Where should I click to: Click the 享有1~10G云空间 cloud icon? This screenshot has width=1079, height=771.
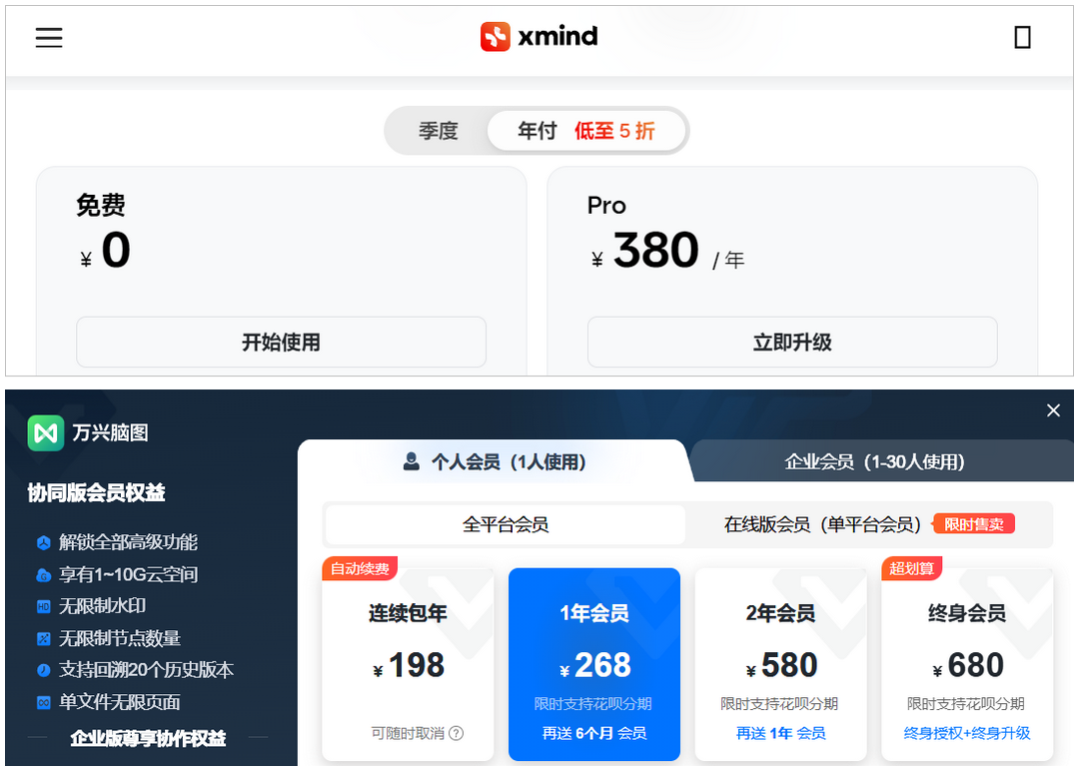[x=44, y=575]
